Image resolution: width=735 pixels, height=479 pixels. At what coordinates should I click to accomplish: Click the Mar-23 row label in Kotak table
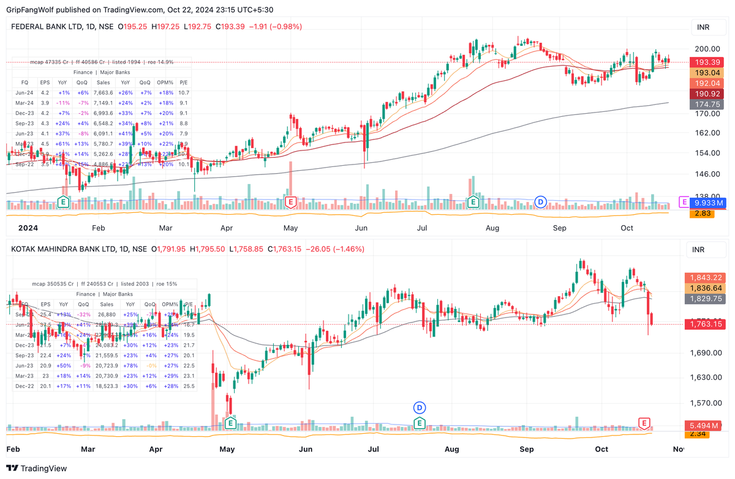[x=24, y=376]
